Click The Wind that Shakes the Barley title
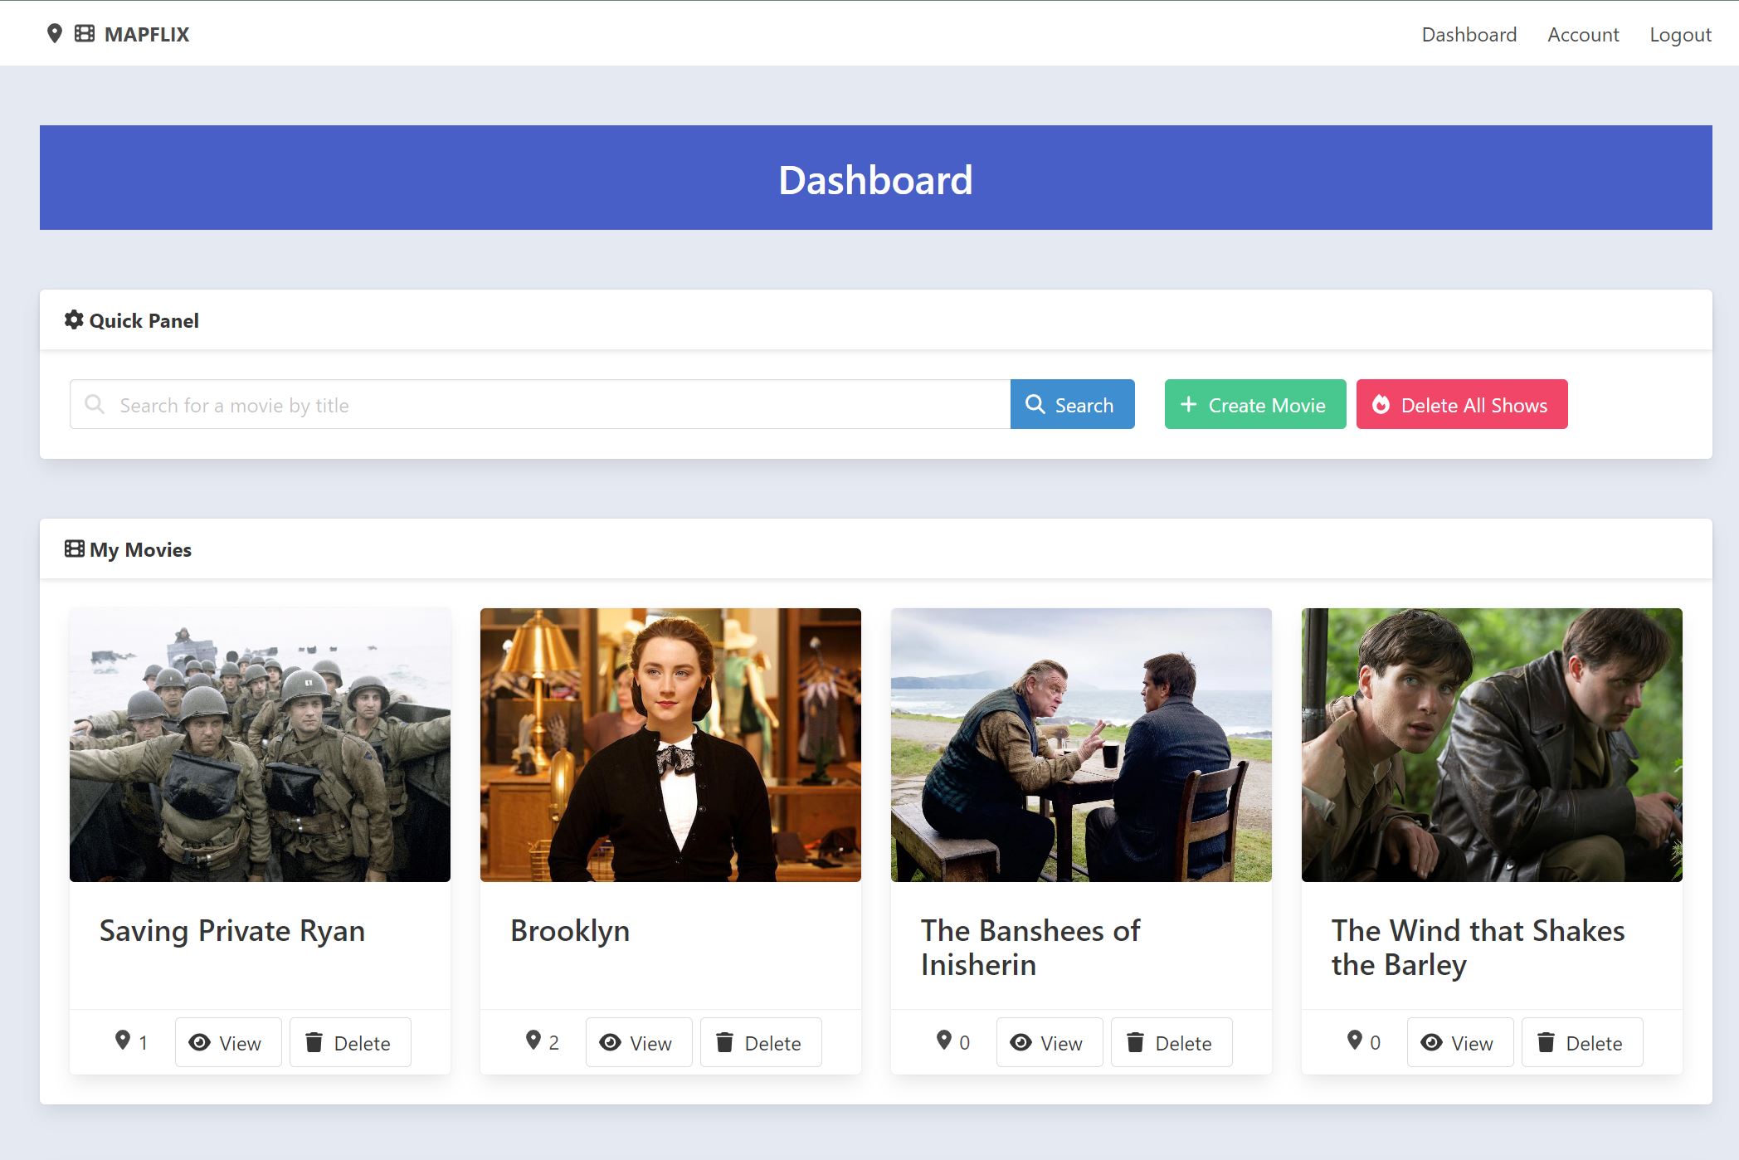Viewport: 1739px width, 1160px height. click(x=1478, y=948)
